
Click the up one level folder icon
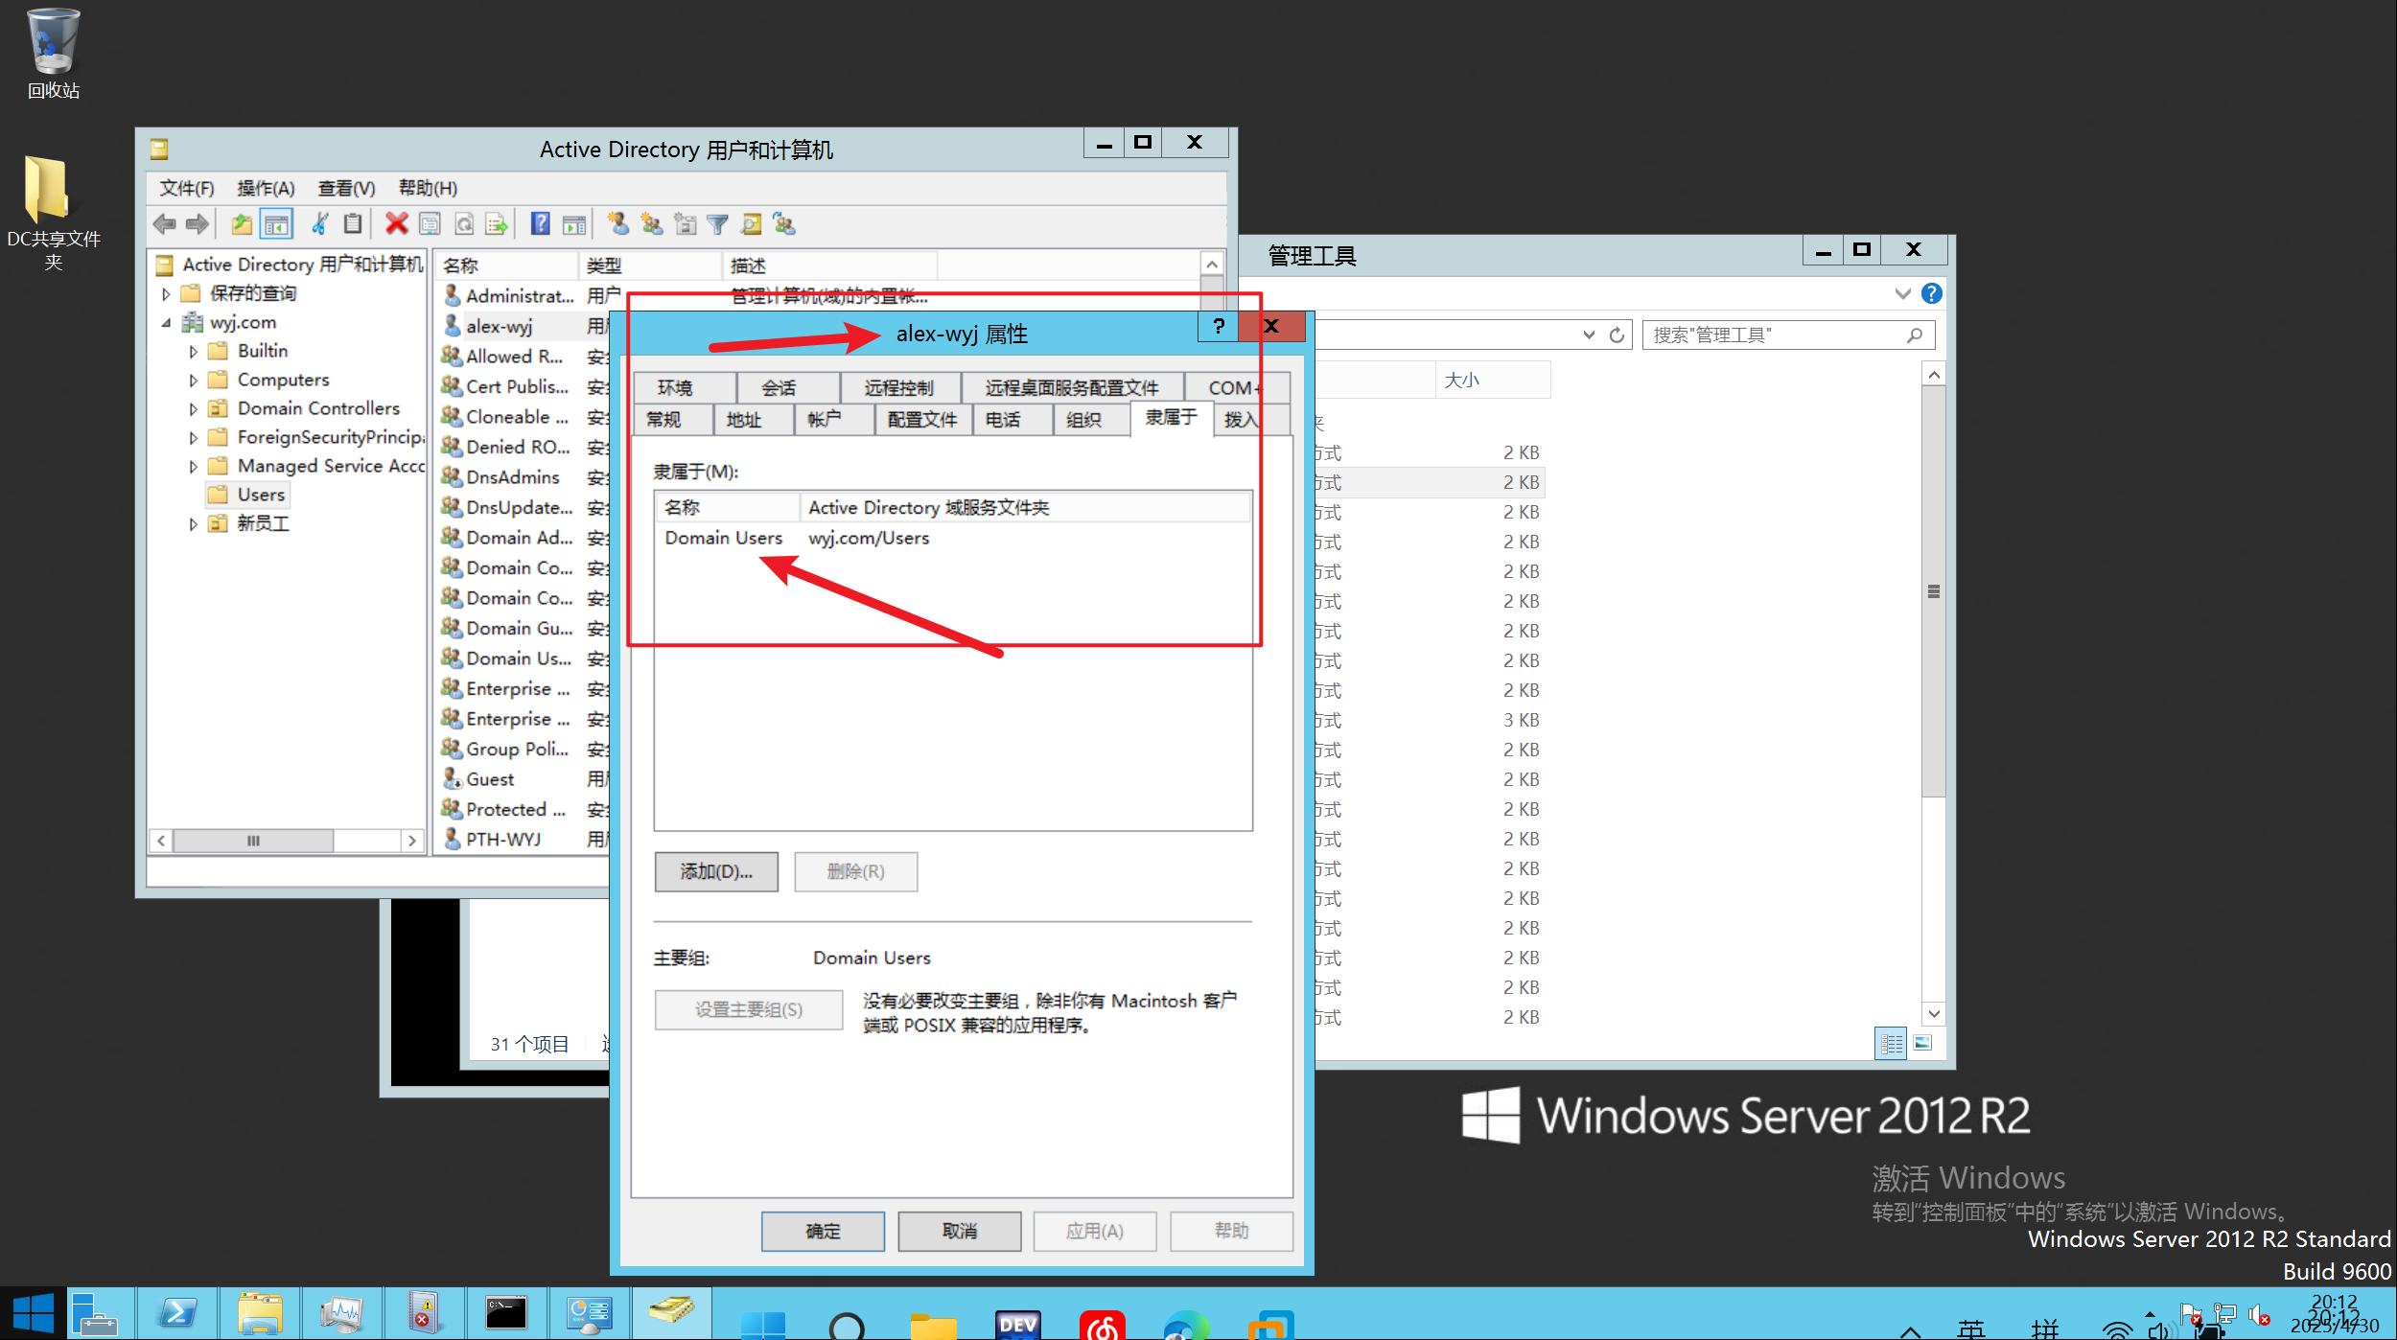241,224
